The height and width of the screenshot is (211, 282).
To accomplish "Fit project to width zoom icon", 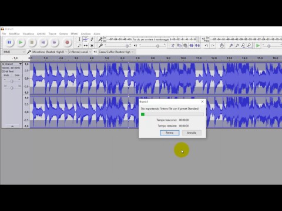I will coord(249,46).
